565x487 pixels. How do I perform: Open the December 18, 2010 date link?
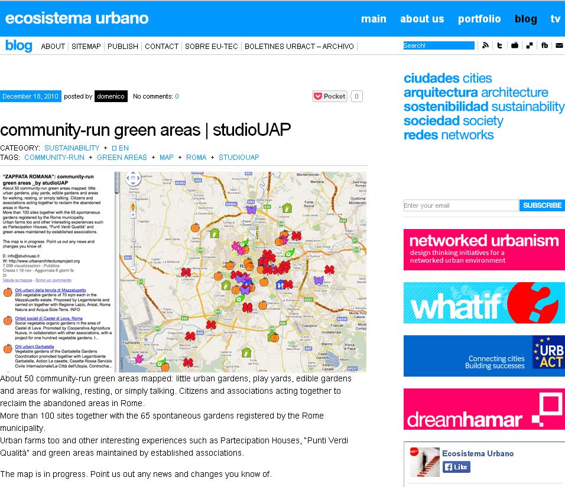30,96
